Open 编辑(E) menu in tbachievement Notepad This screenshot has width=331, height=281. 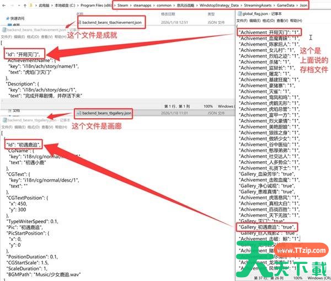(20, 37)
